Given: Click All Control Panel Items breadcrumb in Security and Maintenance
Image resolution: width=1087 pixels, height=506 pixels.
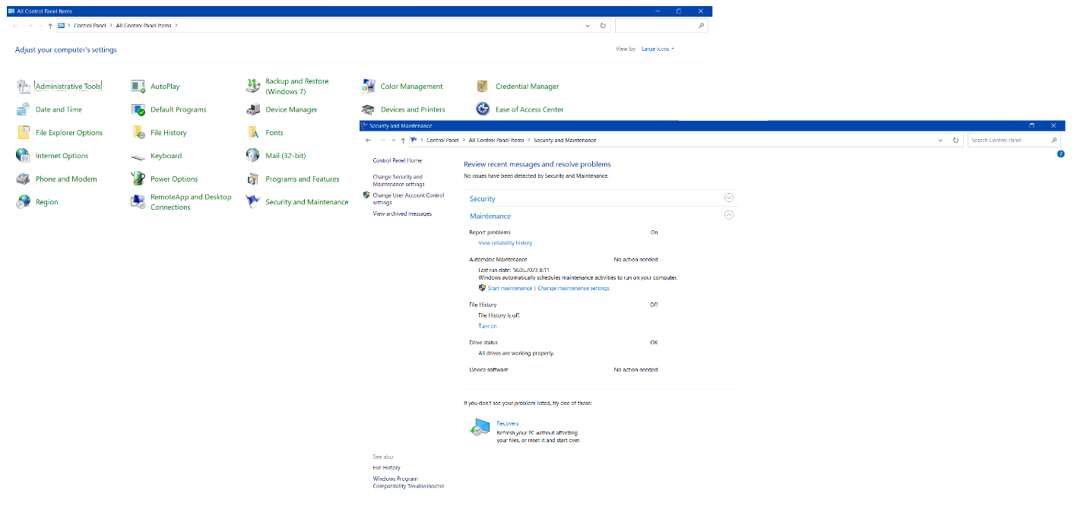Looking at the screenshot, I should (496, 141).
